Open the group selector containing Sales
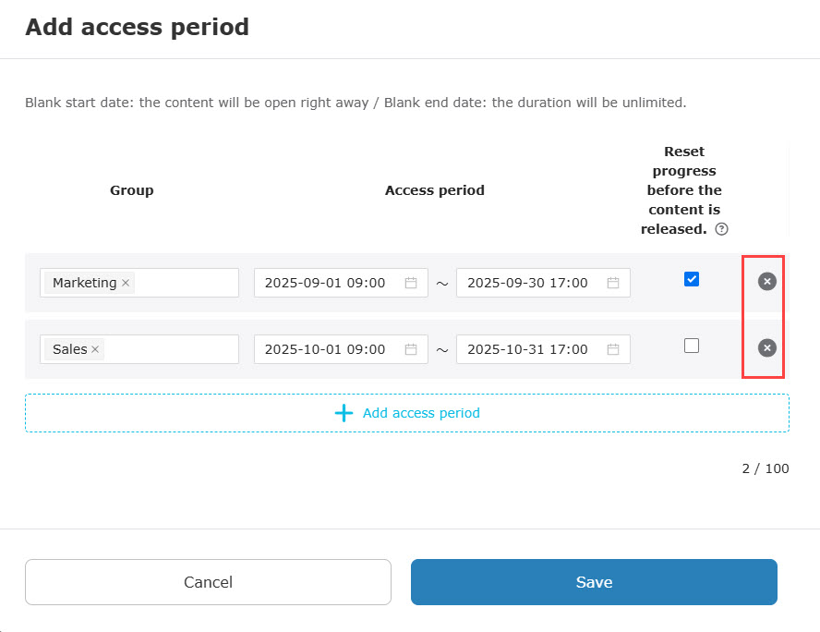This screenshot has height=632, width=820. click(x=169, y=349)
